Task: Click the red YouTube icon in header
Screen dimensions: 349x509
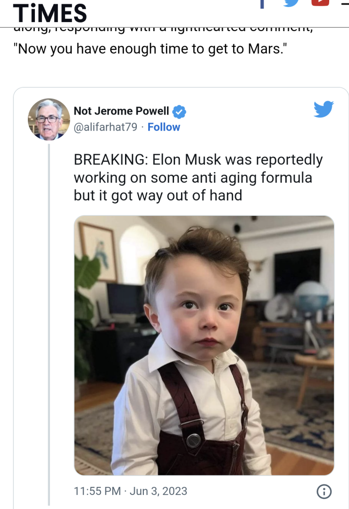Action: [321, 3]
